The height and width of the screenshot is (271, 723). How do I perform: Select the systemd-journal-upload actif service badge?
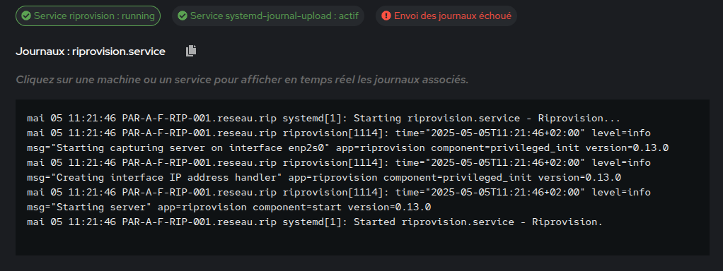coord(268,16)
